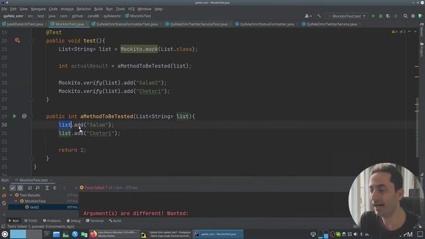Click the "Chetori" string on line 31

click(100, 133)
